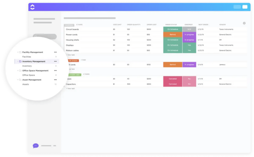Open the Asset Management ellipsis menu
Image resolution: width=254 pixels, height=157 pixels.
pyautogui.click(x=56, y=80)
